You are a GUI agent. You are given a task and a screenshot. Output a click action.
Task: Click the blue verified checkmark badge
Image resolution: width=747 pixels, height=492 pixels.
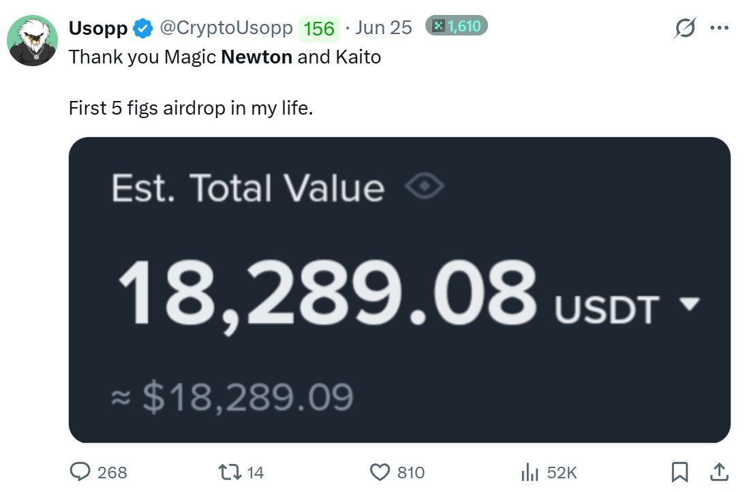coord(142,28)
